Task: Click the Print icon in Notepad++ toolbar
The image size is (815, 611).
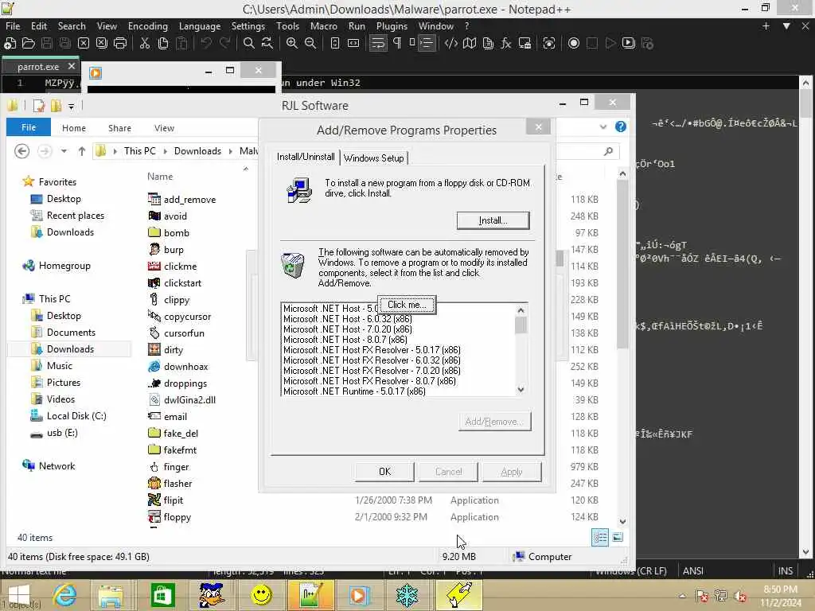Action: pos(120,44)
